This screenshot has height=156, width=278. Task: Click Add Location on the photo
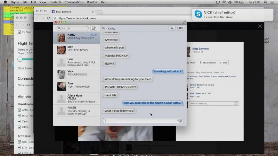pyautogui.click(x=207, y=63)
